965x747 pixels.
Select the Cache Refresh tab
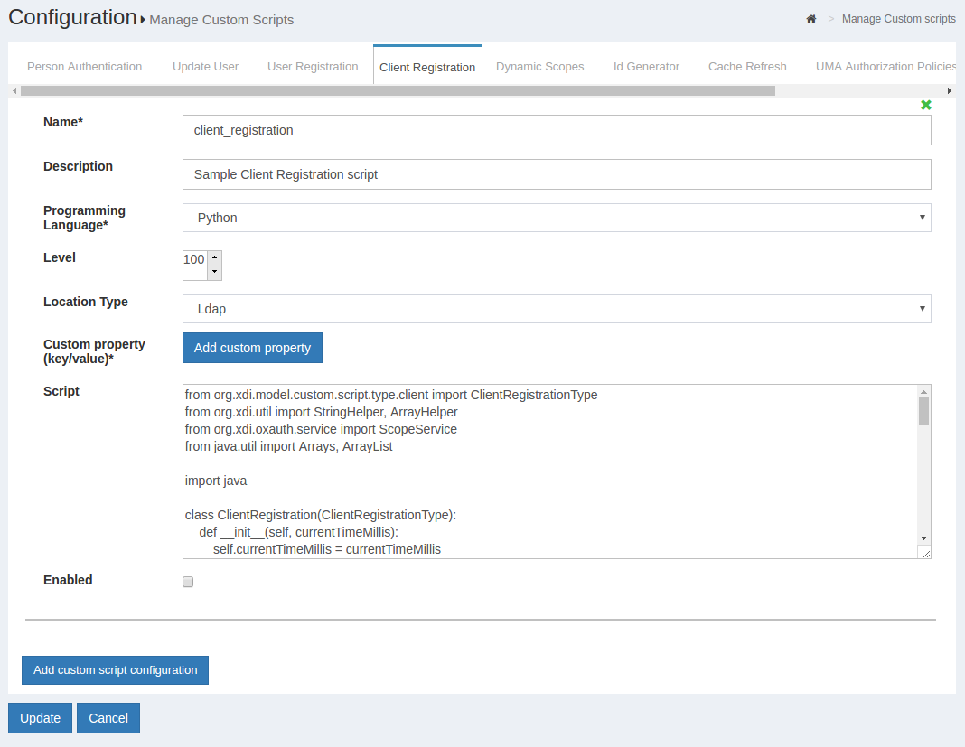click(747, 66)
